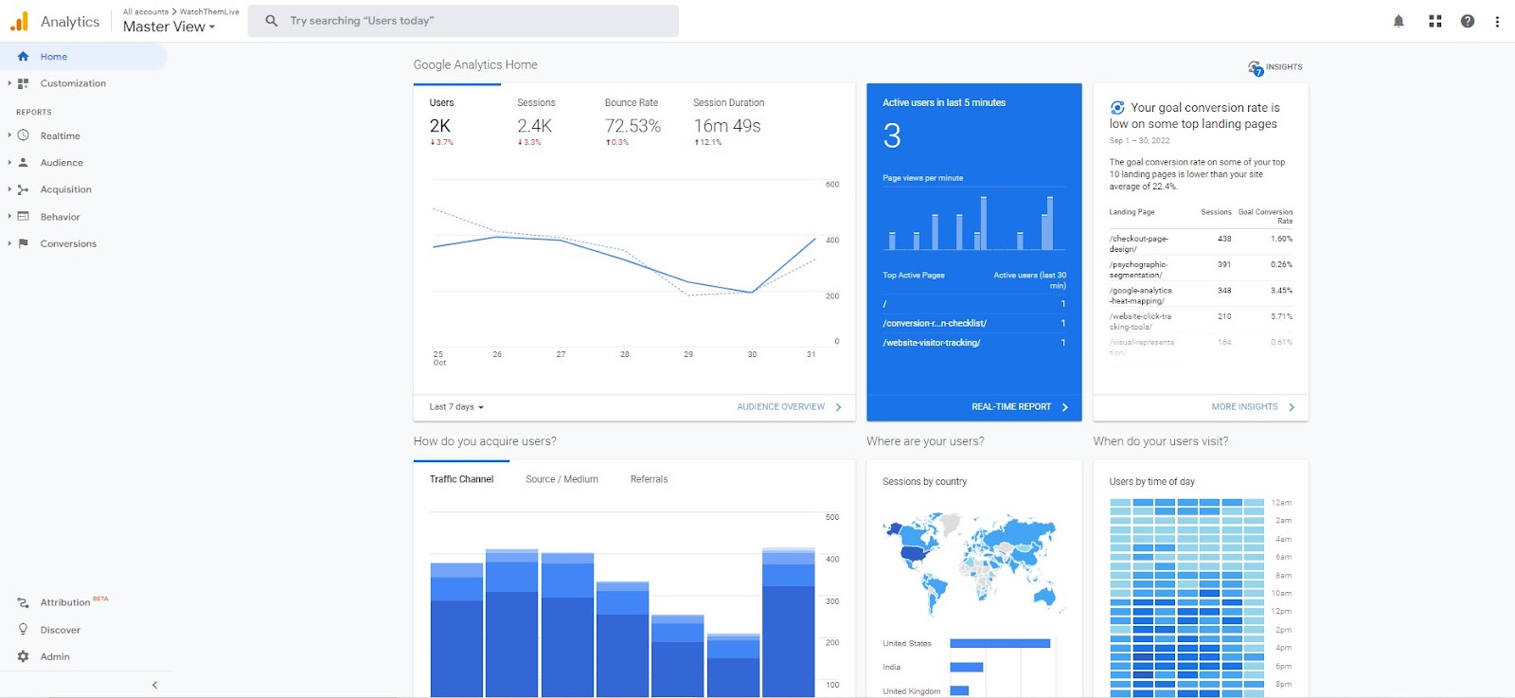Expand the Acquisition reports section

(9, 189)
